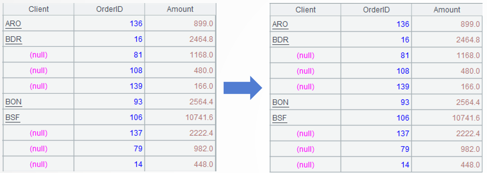Click the BON client link in left table
This screenshot has height=173, width=487.
13,102
